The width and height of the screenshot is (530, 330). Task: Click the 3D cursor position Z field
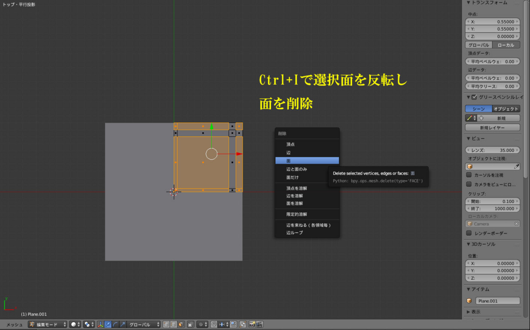(x=493, y=278)
